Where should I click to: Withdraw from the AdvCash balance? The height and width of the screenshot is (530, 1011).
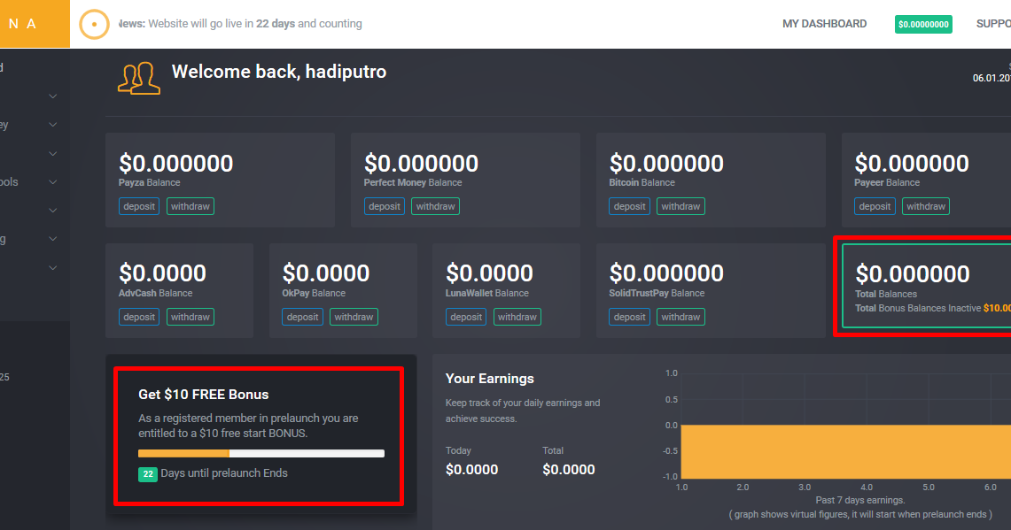(x=191, y=317)
